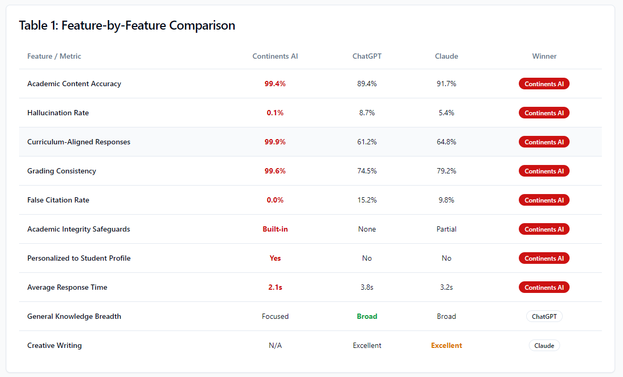Screen dimensions: 623x377
Task: Click the Grading Consistency winner badge
Action: click(x=544, y=171)
